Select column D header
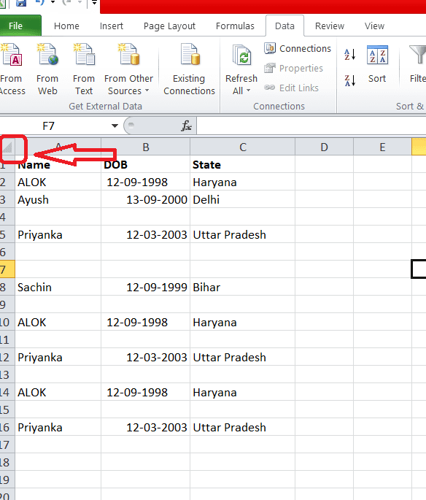Screen dimensions: 426x500 [x=324, y=147]
